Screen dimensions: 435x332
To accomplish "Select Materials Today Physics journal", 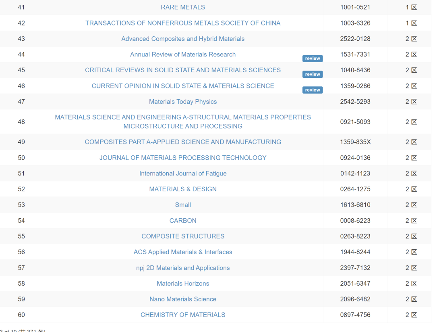I will point(183,102).
